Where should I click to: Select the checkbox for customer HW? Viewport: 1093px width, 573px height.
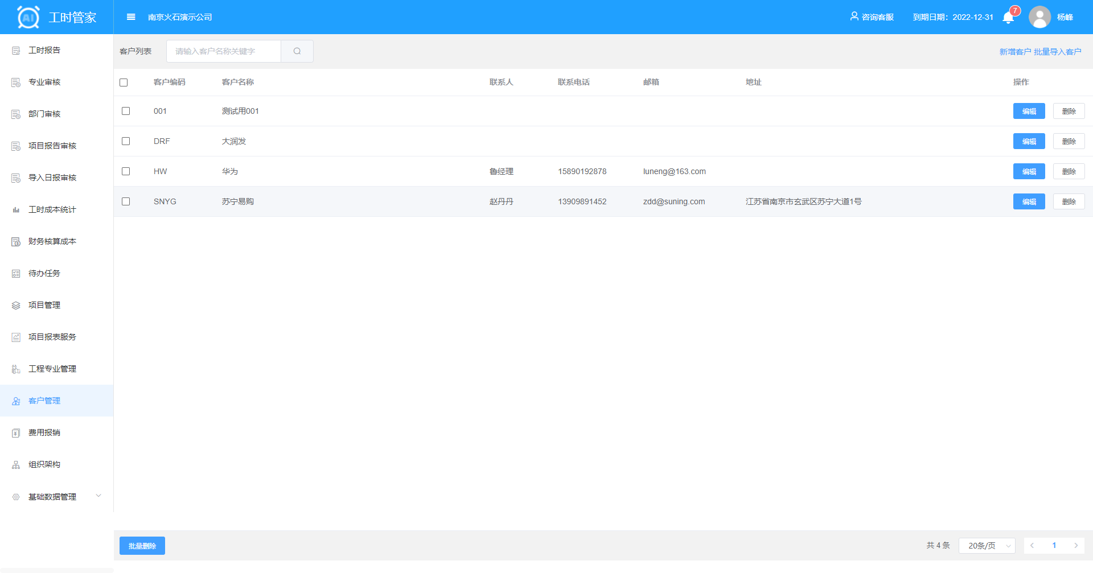pyautogui.click(x=126, y=171)
